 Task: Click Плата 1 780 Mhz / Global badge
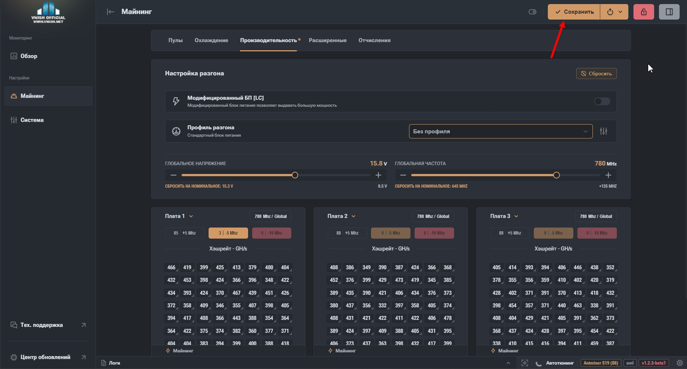[271, 216]
